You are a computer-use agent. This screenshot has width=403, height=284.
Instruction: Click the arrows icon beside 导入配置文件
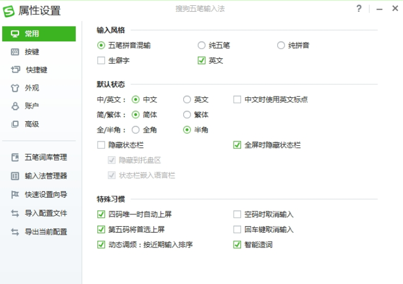coord(15,213)
